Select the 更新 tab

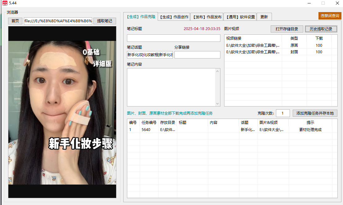click(264, 17)
